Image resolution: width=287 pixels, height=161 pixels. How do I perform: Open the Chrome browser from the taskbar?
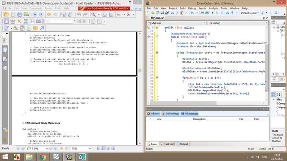pyautogui.click(x=43, y=157)
